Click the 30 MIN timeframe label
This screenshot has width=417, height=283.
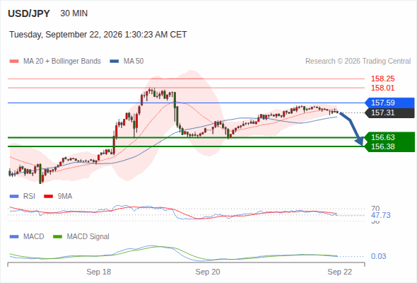[74, 13]
